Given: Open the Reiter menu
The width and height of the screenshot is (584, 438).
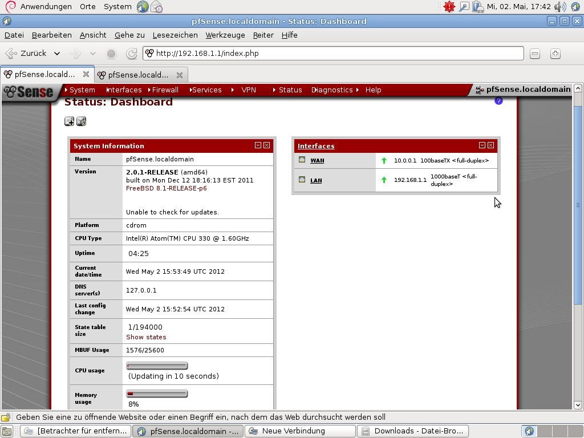Looking at the screenshot, I should point(263,35).
